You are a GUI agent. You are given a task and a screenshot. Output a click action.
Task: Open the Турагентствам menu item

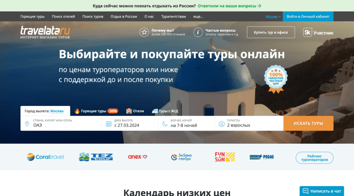coord(174,17)
